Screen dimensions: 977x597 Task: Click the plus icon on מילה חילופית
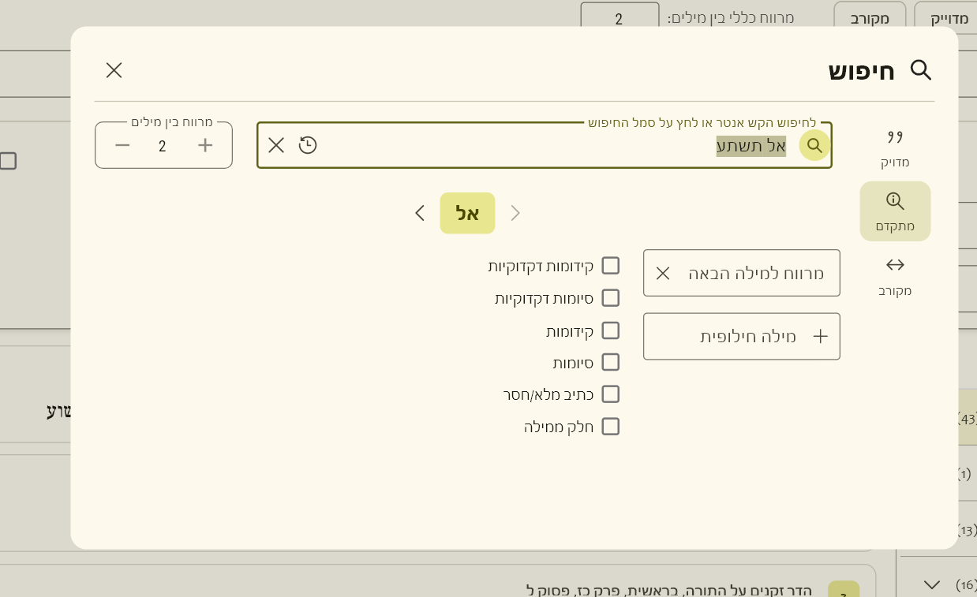coord(820,336)
